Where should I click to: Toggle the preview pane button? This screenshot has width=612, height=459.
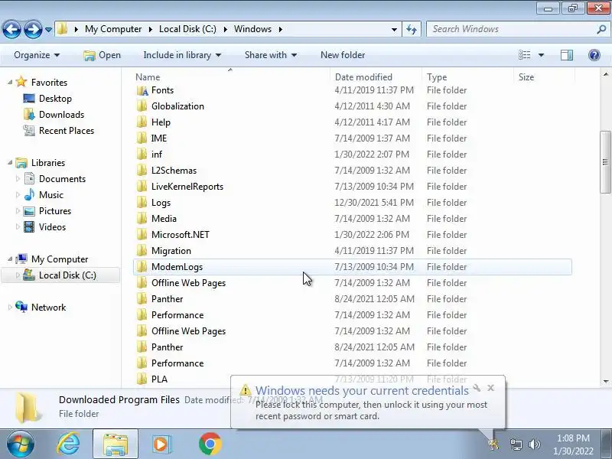tap(567, 55)
